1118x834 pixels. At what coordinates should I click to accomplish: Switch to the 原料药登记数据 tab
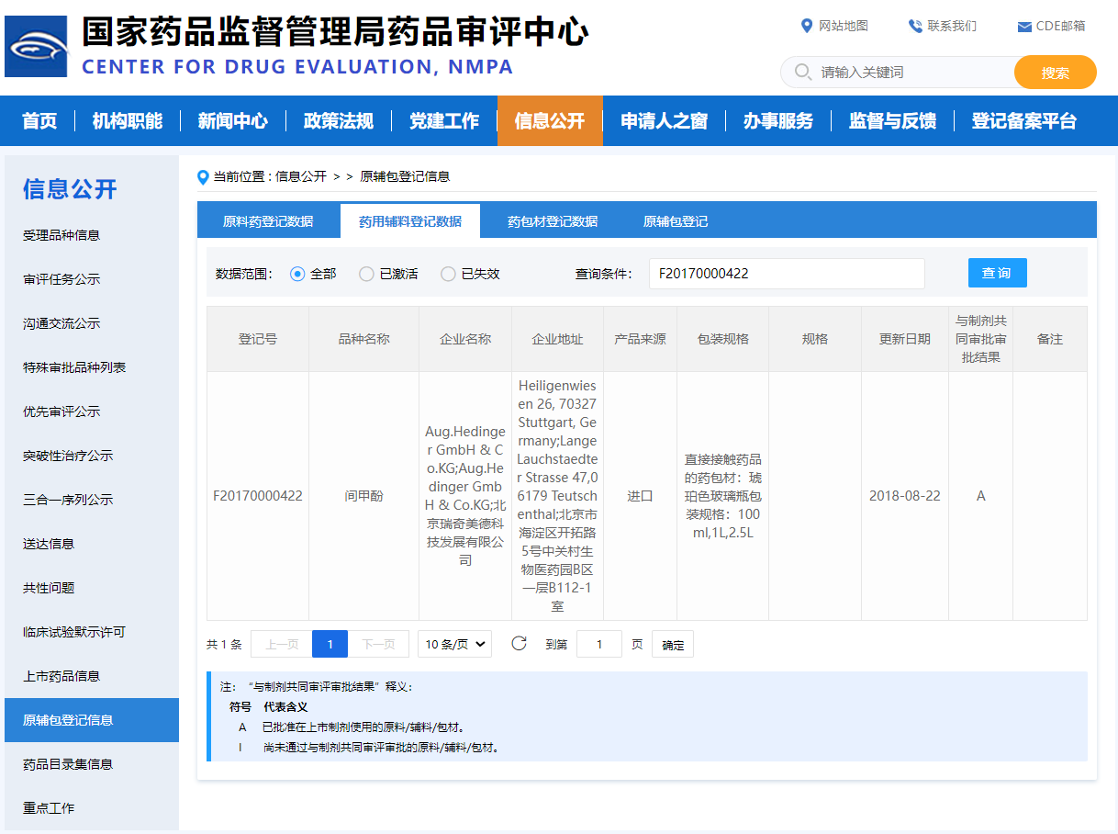(268, 220)
